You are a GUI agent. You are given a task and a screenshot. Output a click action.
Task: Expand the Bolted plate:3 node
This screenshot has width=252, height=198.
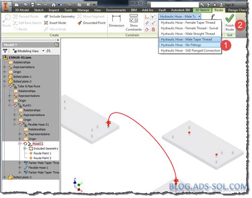click(4, 177)
